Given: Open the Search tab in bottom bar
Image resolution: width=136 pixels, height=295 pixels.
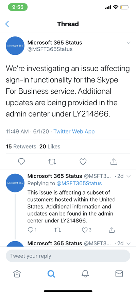Looking at the screenshot, I should pos(51,274).
